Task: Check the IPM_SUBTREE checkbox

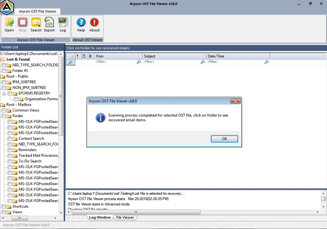Action: click(x=4, y=82)
